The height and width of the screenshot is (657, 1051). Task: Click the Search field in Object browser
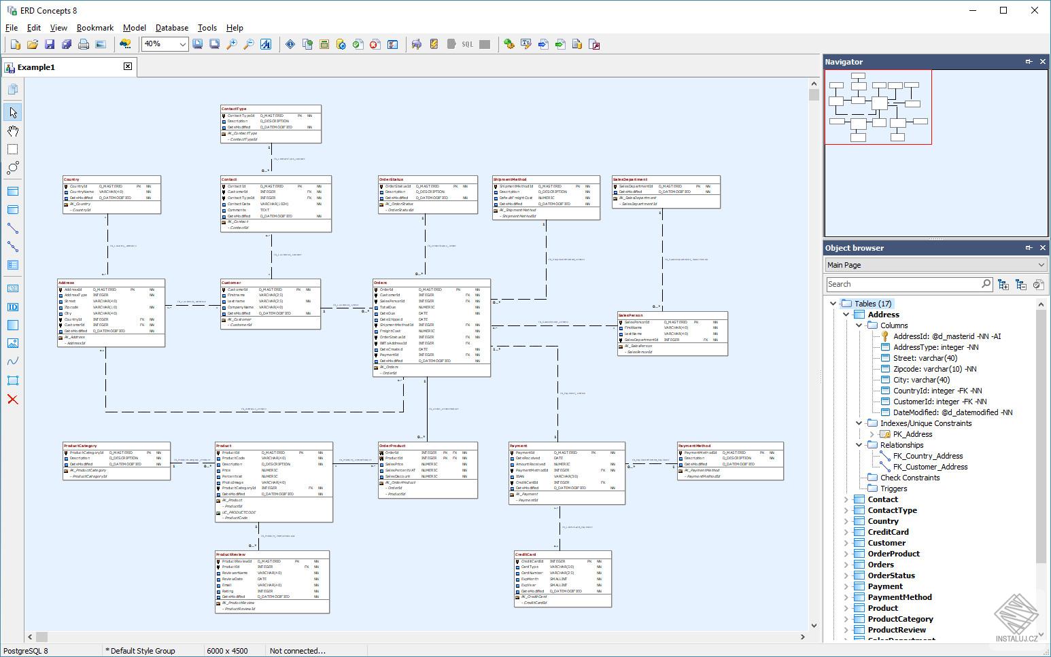[910, 284]
